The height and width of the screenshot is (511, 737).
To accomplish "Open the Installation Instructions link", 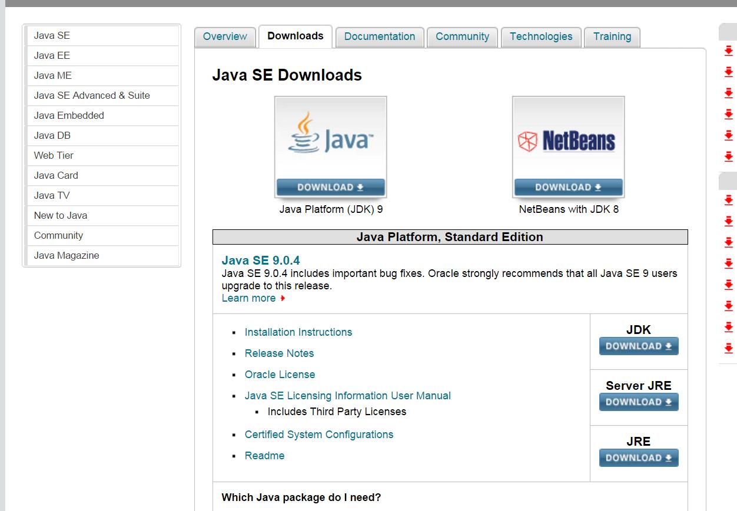I will (298, 332).
